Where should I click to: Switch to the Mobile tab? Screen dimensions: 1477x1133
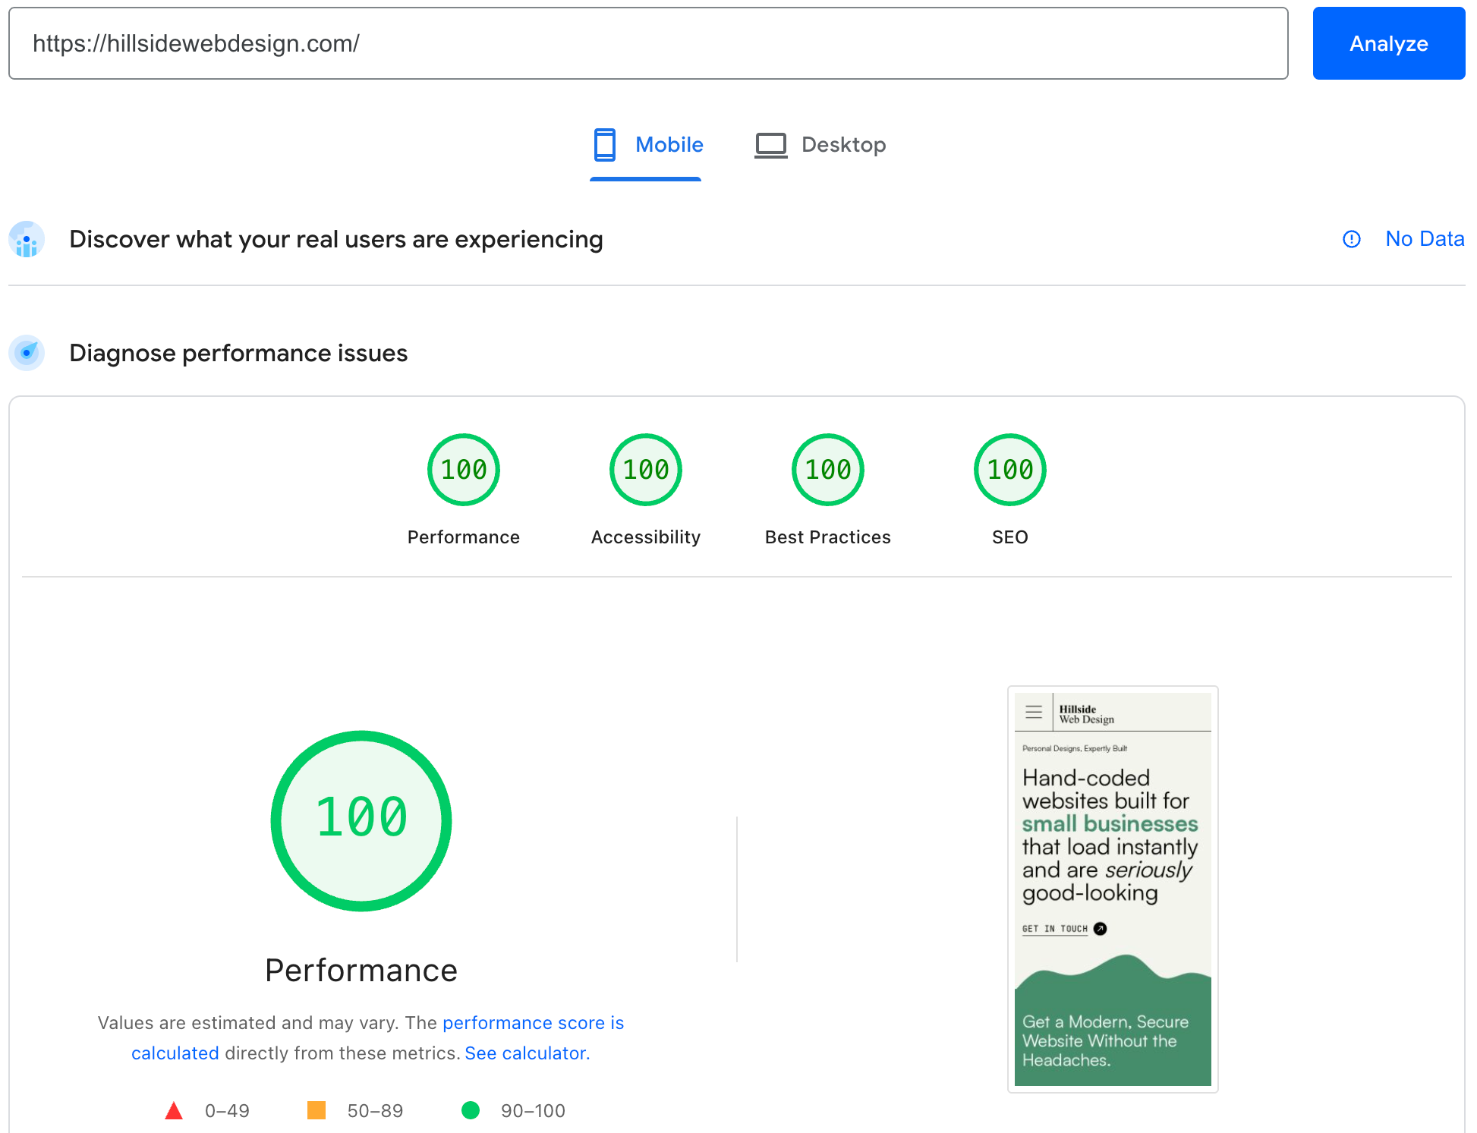[669, 144]
